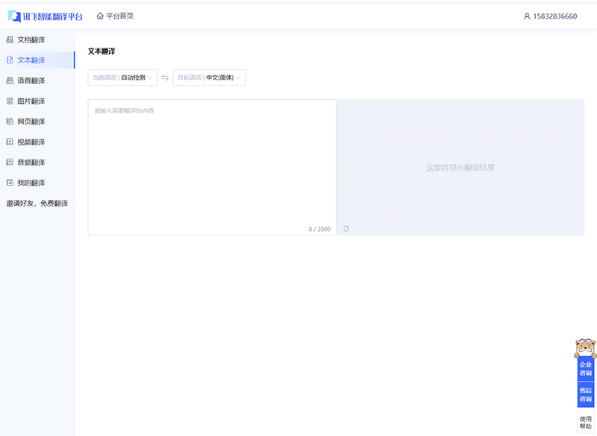Click the webpage translation sidebar icon
Screen dimensions: 597x436
coord(10,121)
